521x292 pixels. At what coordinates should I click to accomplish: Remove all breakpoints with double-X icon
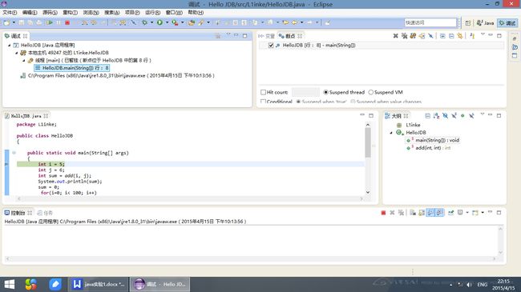coord(404,36)
